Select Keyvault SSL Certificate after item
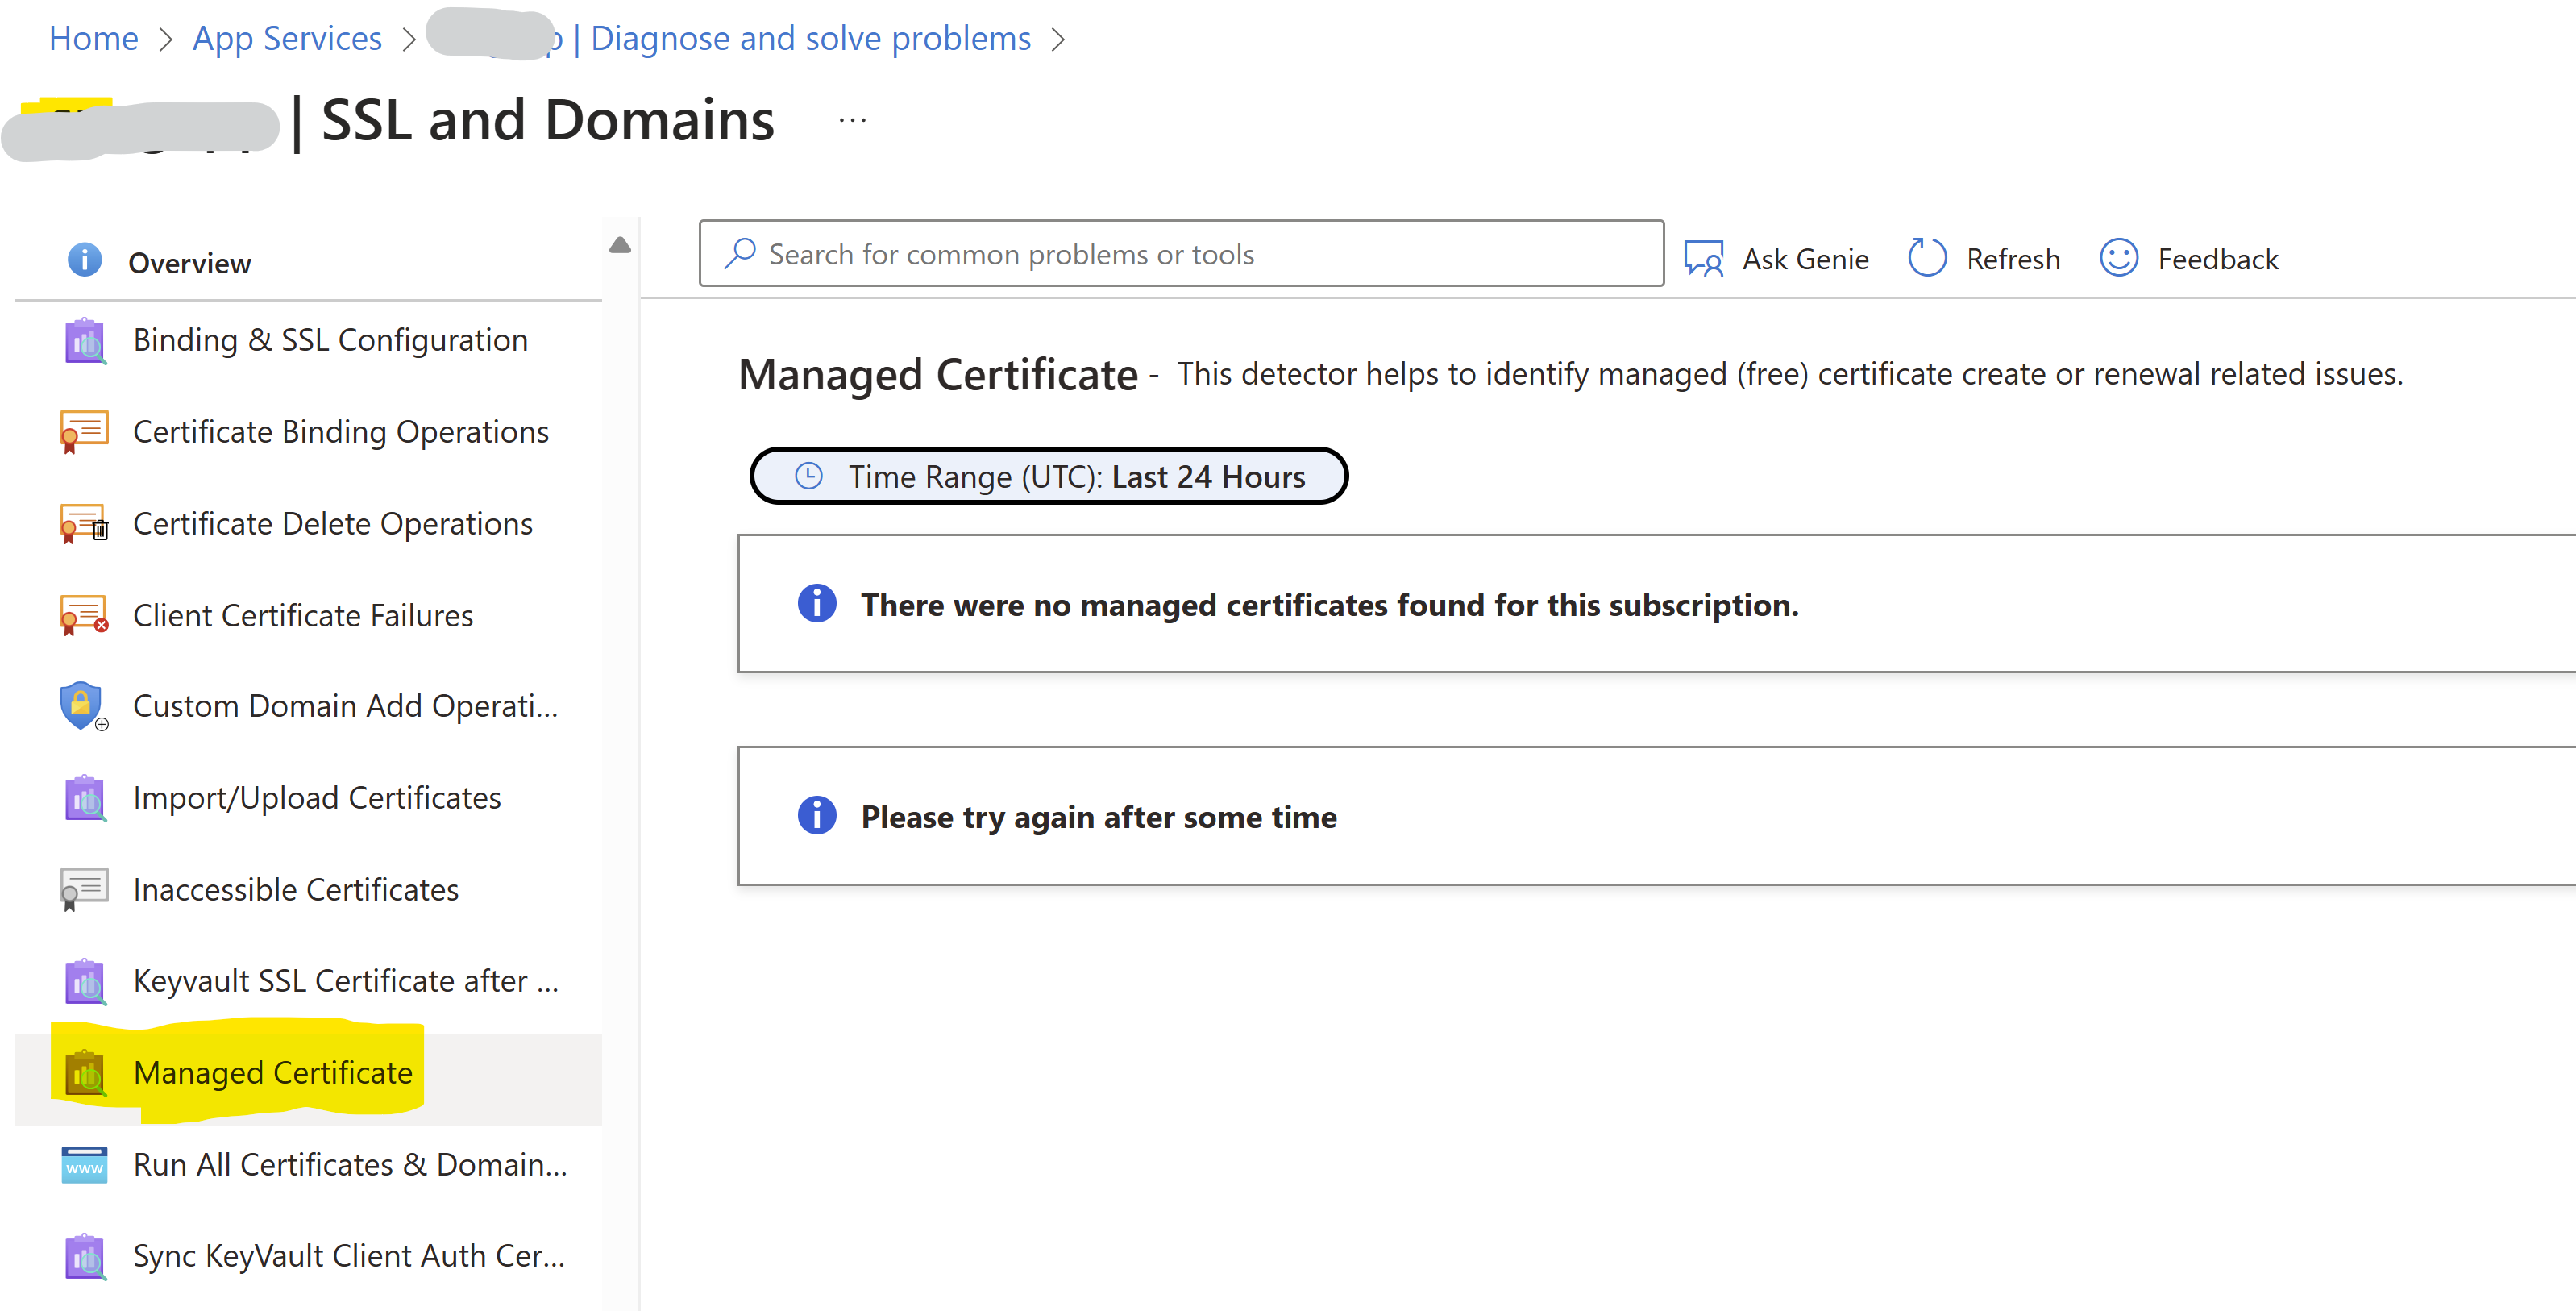The width and height of the screenshot is (2576, 1311). pos(345,981)
